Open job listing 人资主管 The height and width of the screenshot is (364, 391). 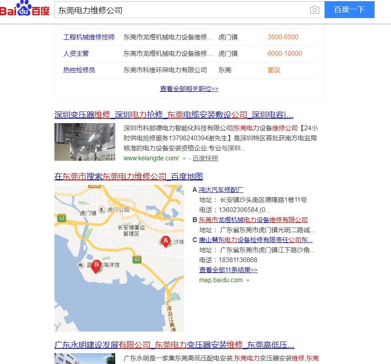coord(76,54)
